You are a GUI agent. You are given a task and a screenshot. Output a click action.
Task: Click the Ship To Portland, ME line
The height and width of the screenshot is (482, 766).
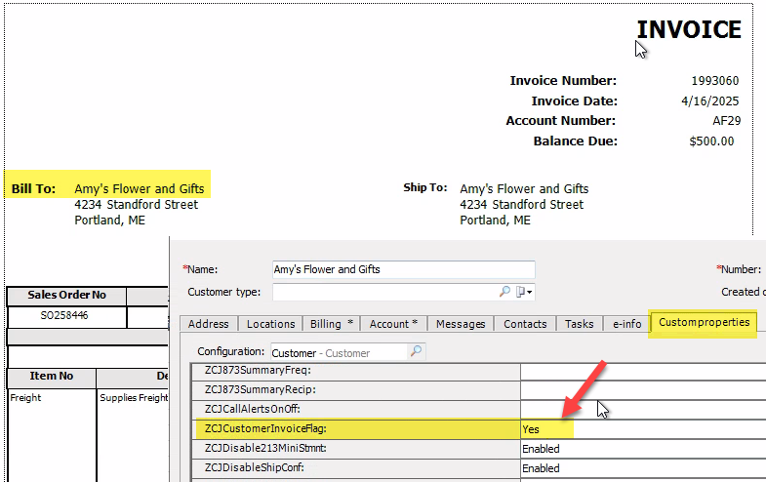pos(495,221)
